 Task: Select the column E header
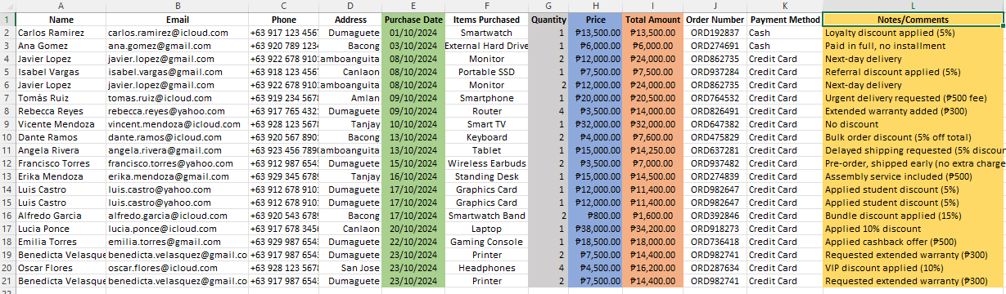[413, 6]
